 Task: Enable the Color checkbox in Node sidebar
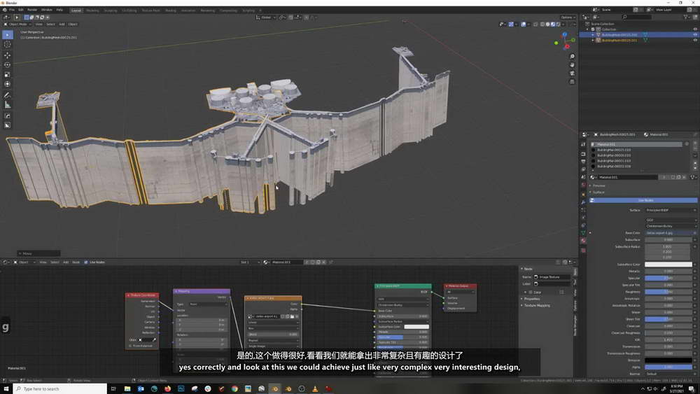point(531,293)
